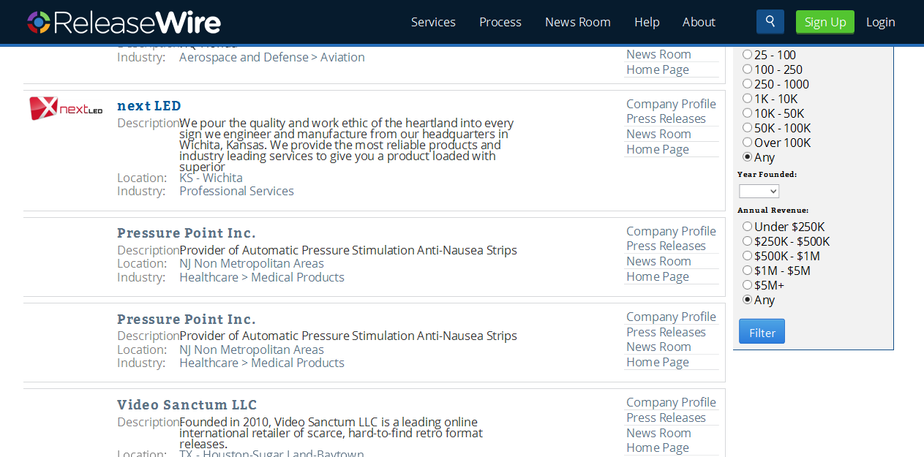Open Video Sanctum Company Profile link
This screenshot has height=457, width=924.
coord(671,402)
